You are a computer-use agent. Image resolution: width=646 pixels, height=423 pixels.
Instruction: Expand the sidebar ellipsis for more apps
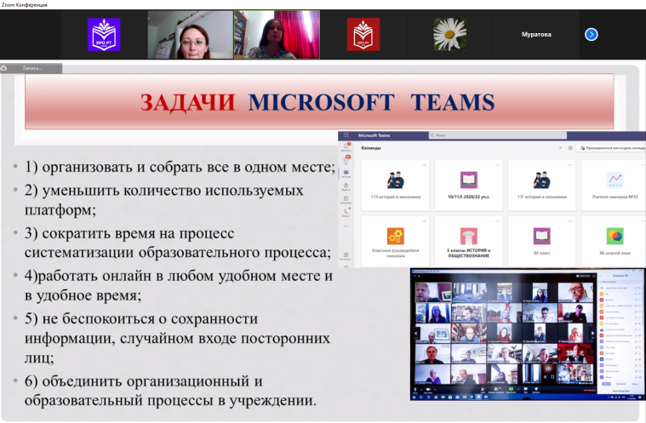[346, 226]
